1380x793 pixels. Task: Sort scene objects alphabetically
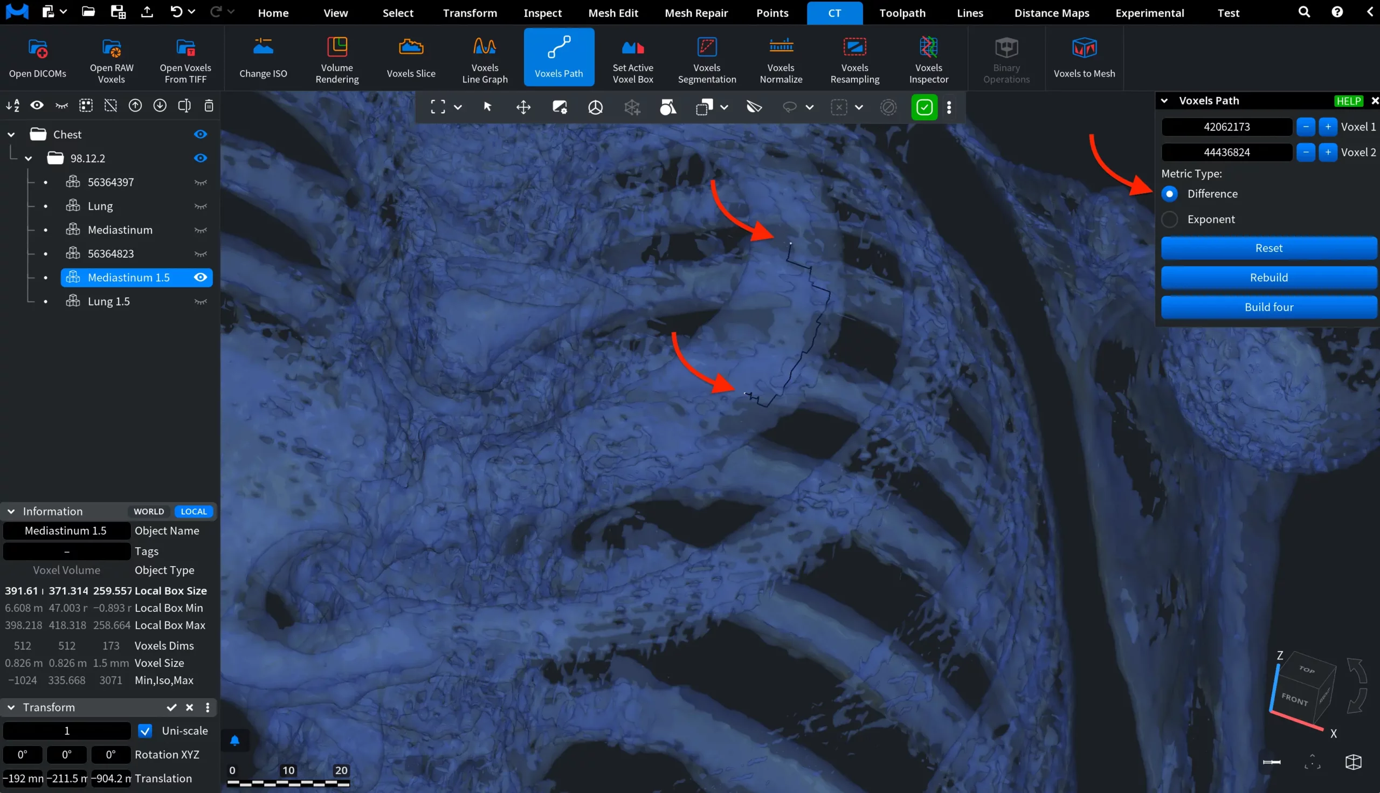tap(12, 106)
